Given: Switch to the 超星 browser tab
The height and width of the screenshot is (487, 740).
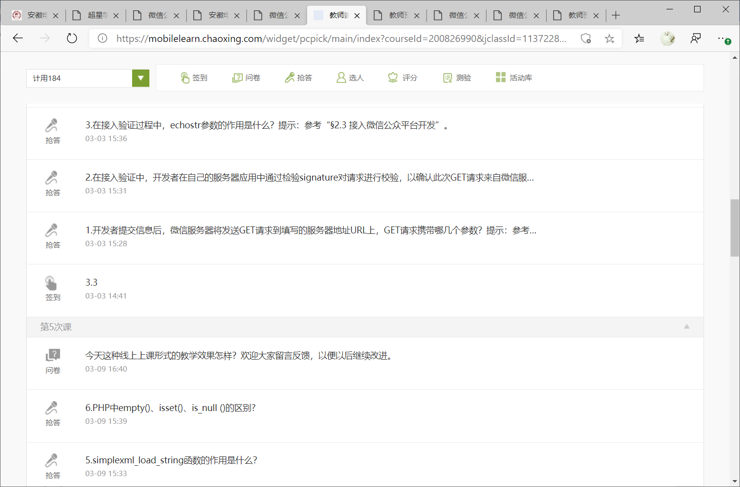Looking at the screenshot, I should [x=96, y=15].
